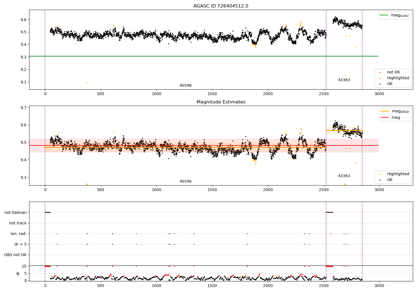The height and width of the screenshot is (292, 417).
Task: Click the green mag AGASC legend line sample
Action: [384, 15]
